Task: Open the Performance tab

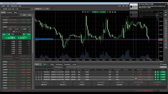Action: pyautogui.click(x=59, y=64)
